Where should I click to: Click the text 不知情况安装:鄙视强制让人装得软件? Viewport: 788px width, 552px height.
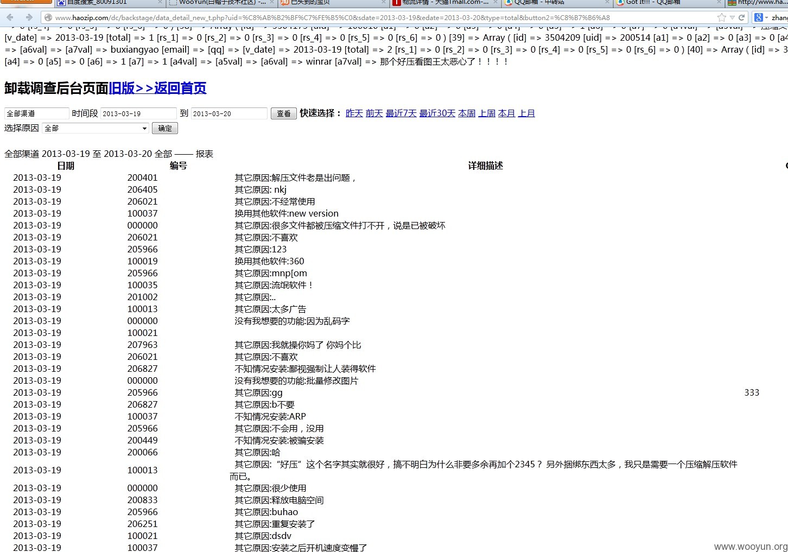[305, 369]
